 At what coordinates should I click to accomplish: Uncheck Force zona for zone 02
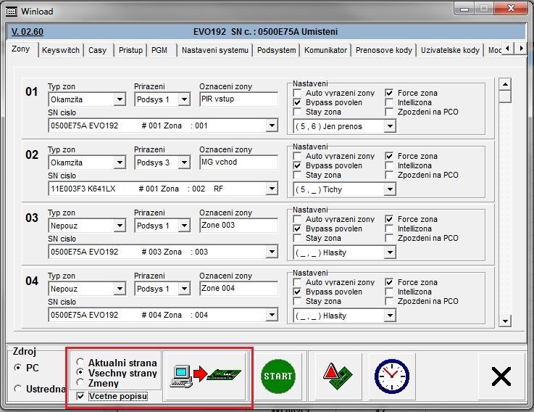click(389, 157)
